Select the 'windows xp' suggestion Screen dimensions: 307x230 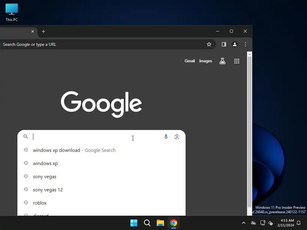[101, 163]
